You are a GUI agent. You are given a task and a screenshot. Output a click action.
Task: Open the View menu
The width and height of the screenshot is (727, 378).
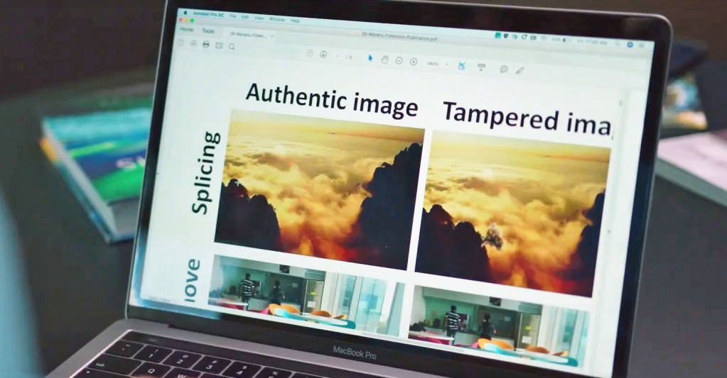coord(259,18)
